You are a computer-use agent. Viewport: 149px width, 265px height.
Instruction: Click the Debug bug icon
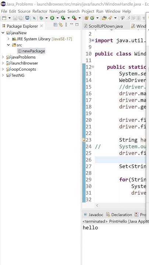(x=41, y=18)
